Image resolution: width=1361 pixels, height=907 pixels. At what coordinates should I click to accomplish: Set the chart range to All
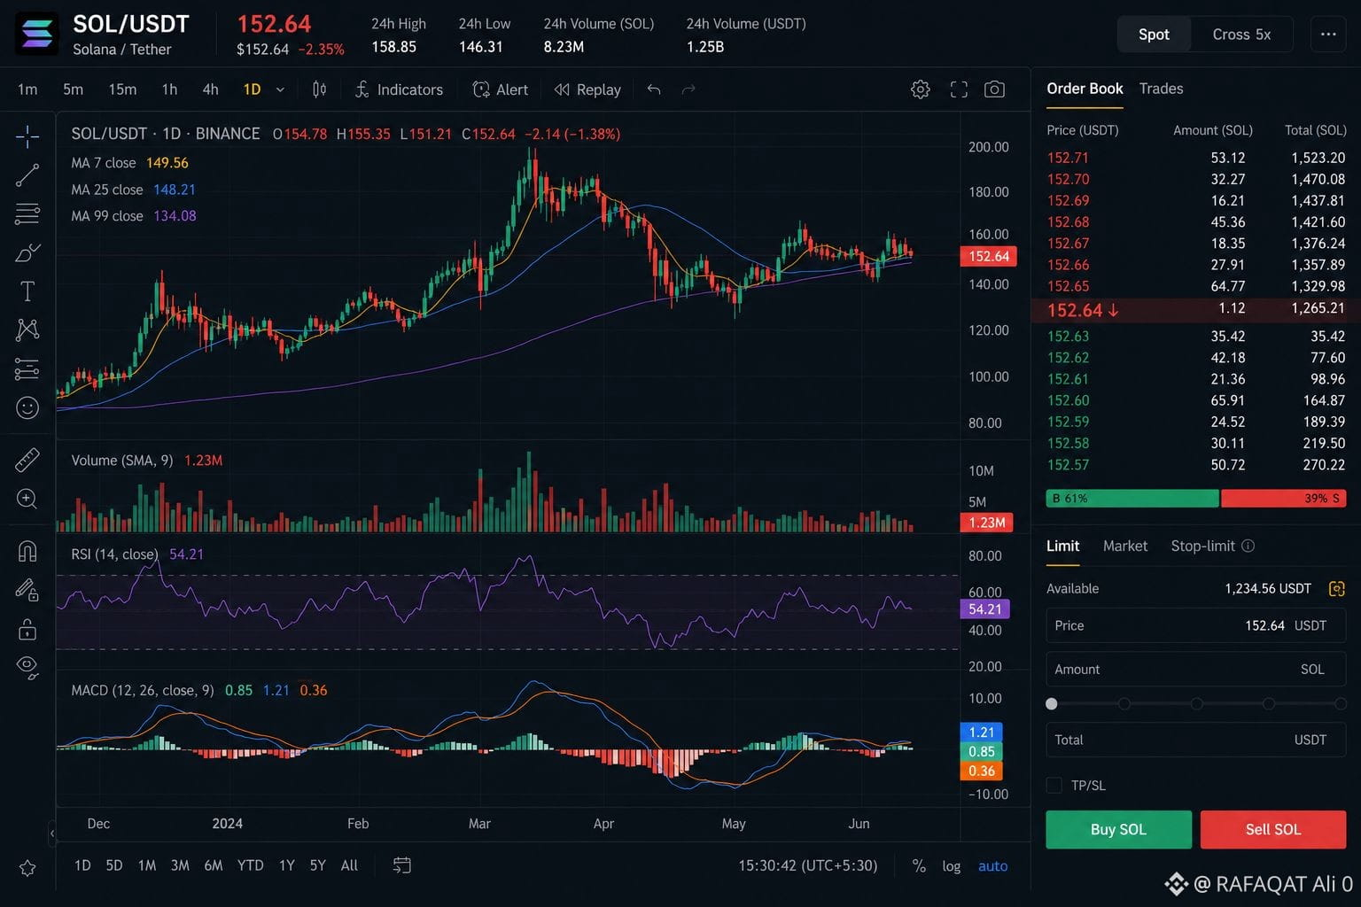pos(349,865)
